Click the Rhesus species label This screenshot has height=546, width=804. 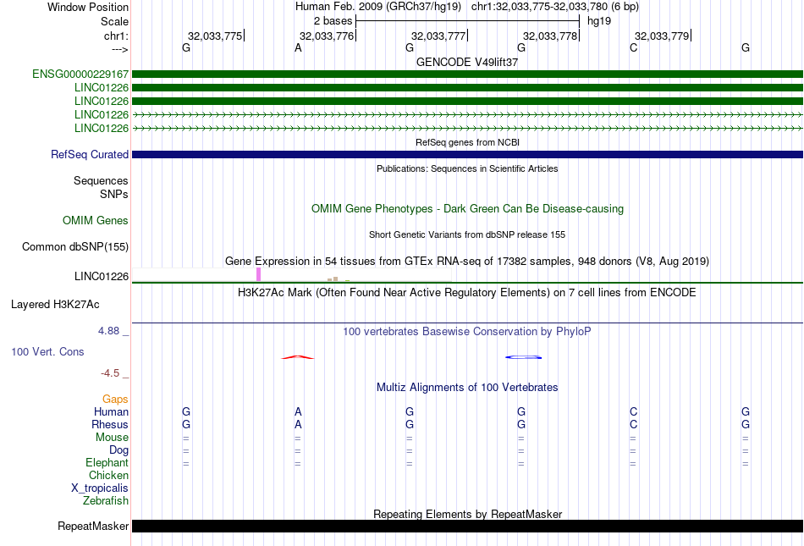(110, 424)
